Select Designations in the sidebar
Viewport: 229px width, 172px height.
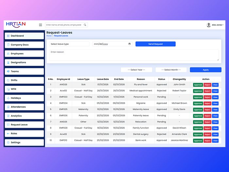coord(24,63)
